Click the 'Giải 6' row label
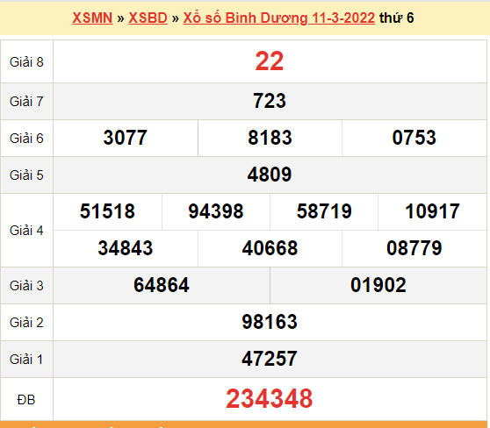This screenshot has height=428, width=490. (x=26, y=138)
